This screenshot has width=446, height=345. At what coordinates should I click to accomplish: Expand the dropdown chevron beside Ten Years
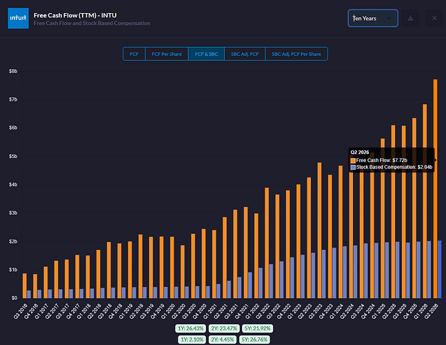pyautogui.click(x=389, y=18)
